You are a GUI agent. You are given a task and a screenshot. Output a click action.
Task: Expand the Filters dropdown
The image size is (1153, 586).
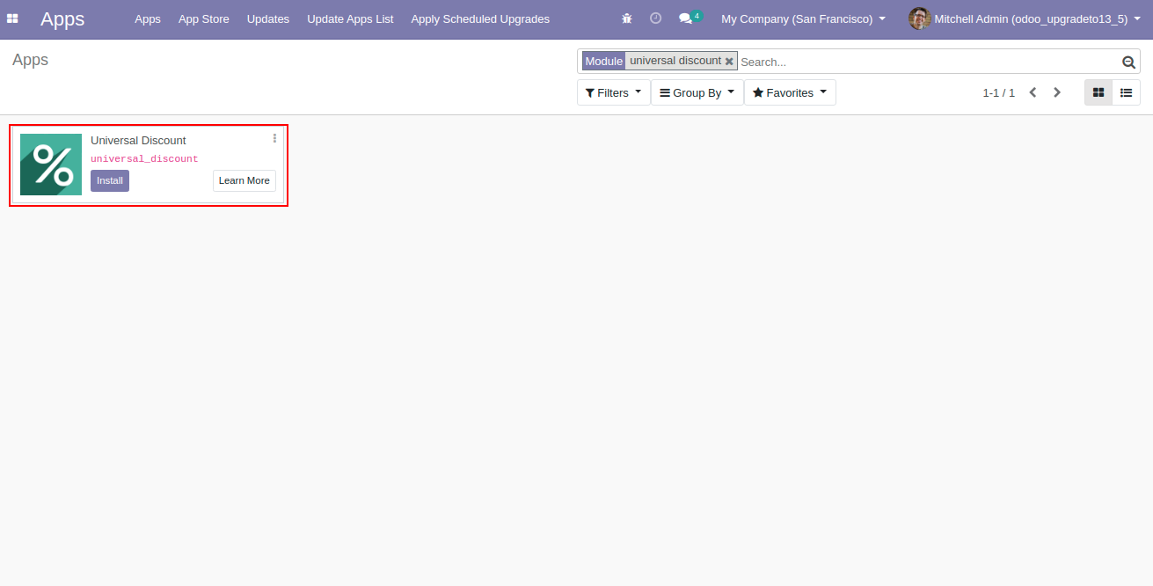[613, 92]
